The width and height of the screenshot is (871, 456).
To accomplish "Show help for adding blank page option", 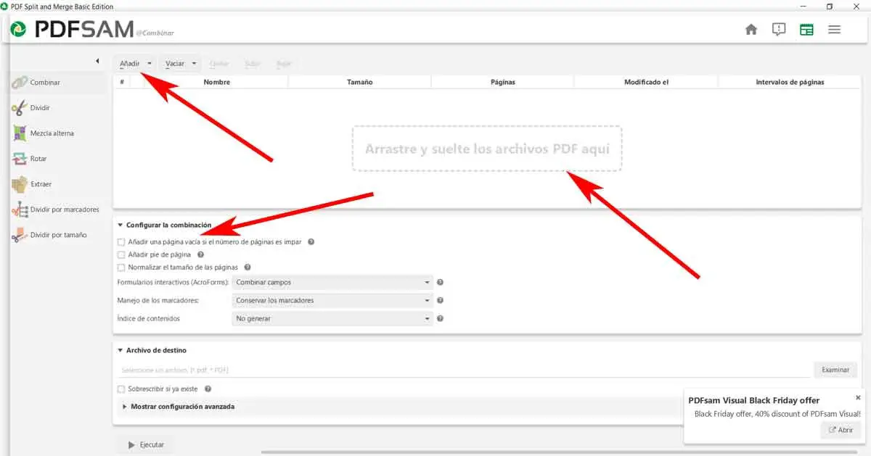I will pos(311,242).
